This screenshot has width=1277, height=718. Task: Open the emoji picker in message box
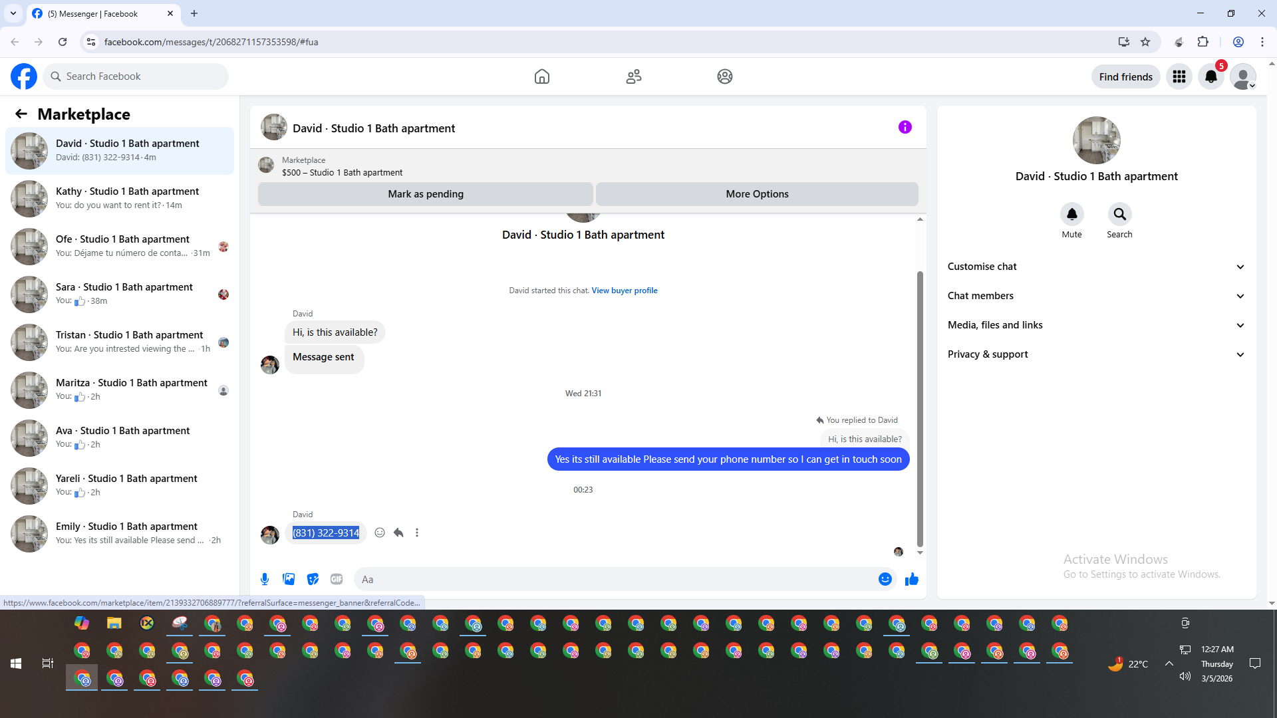pos(885,579)
